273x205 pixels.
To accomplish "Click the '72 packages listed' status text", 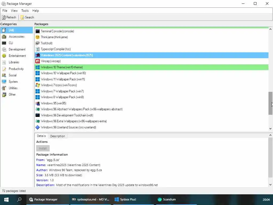I will 14,191.
